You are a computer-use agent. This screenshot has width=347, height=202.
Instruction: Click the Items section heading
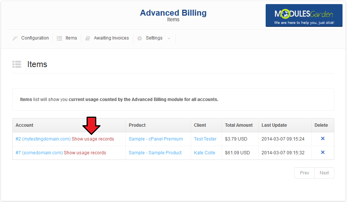coord(37,64)
